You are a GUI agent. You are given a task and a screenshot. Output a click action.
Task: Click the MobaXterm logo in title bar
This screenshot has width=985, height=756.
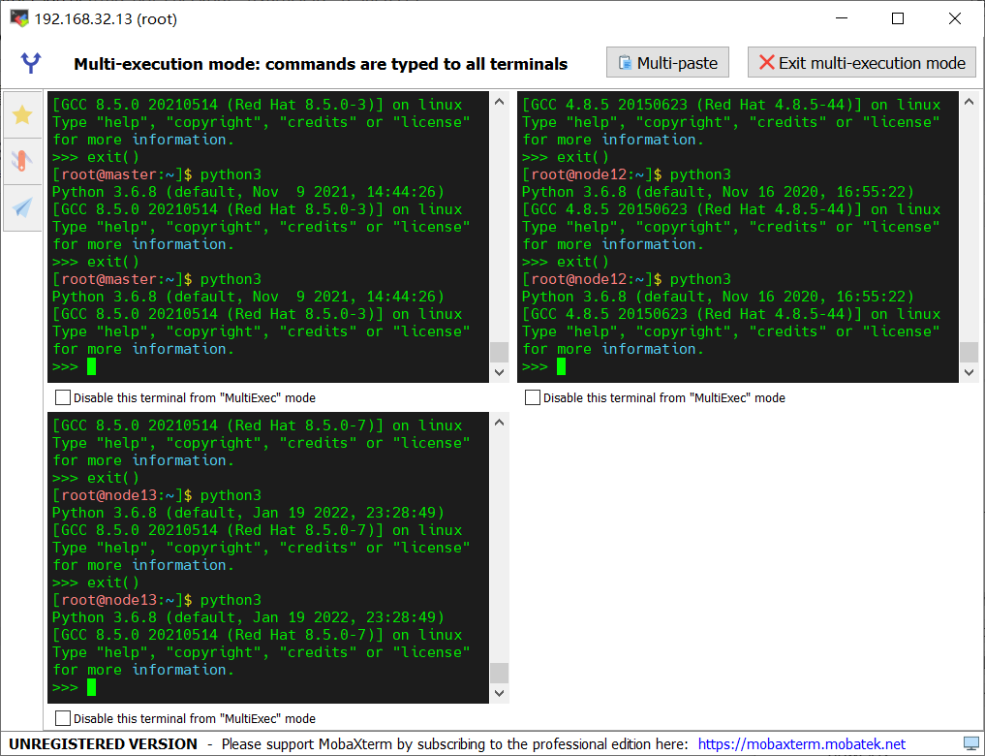pos(18,18)
